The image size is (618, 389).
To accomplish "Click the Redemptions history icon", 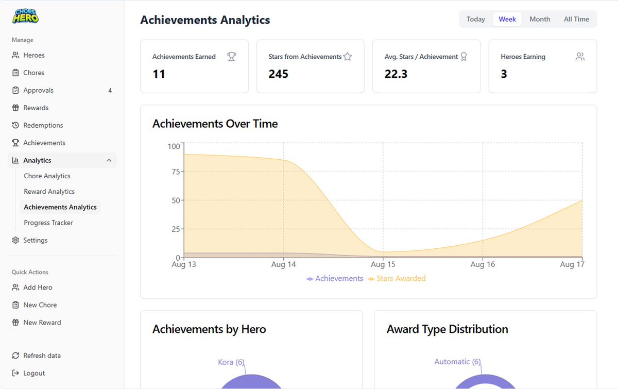I will [15, 125].
